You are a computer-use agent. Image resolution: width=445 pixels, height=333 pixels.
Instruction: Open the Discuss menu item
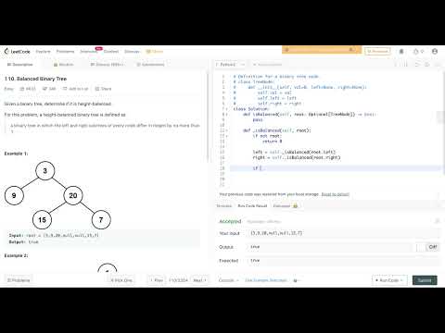[x=132, y=52]
